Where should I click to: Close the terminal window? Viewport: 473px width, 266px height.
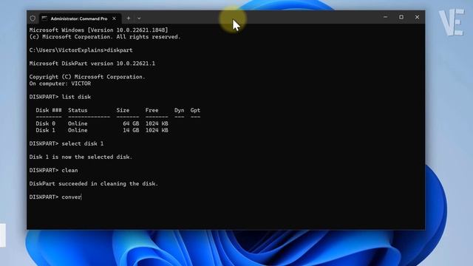point(417,17)
